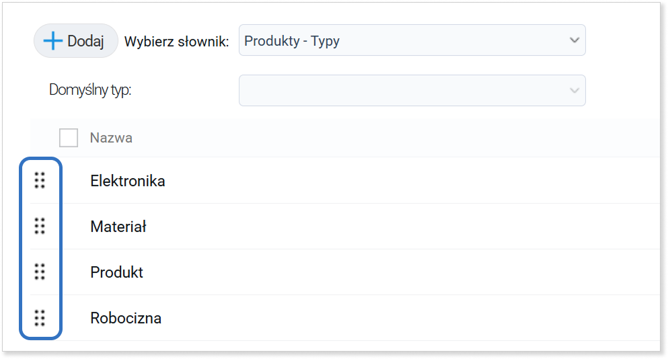Click the Wybierz słownik label
Viewport: 668px width, 359px height.
176,42
